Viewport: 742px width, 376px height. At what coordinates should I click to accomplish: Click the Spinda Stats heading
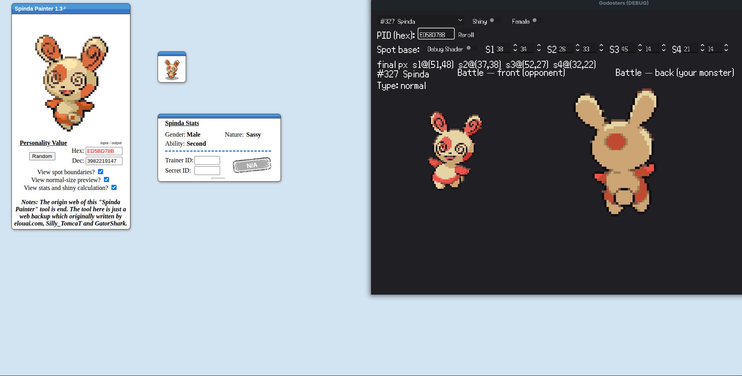pos(182,123)
